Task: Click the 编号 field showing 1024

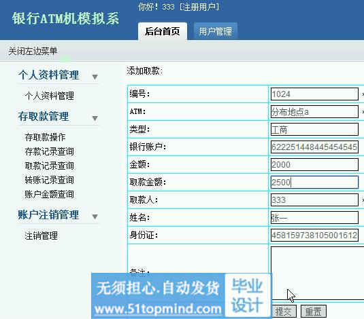Action: click(x=314, y=94)
